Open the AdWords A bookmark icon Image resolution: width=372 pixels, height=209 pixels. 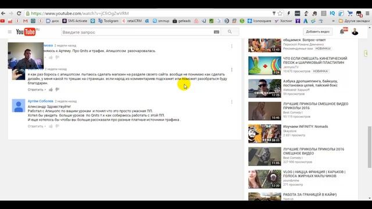pyautogui.click(x=306, y=21)
